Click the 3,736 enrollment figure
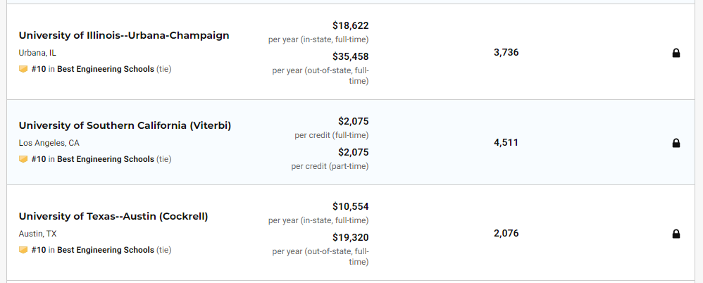This screenshot has height=283, width=703. [506, 52]
